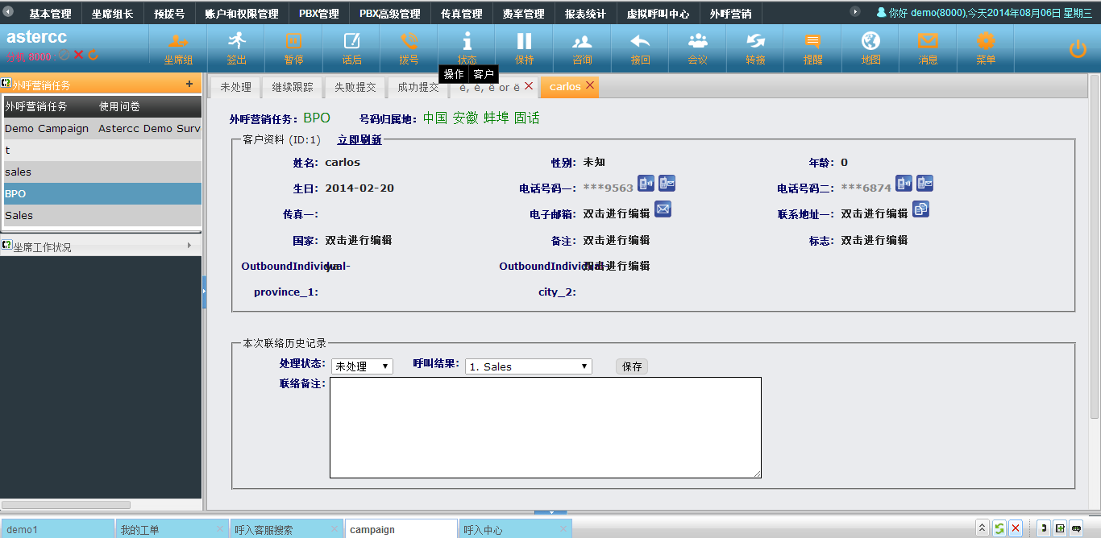Click the copy icon beside 联系地址一
1101x538 pixels.
(920, 209)
